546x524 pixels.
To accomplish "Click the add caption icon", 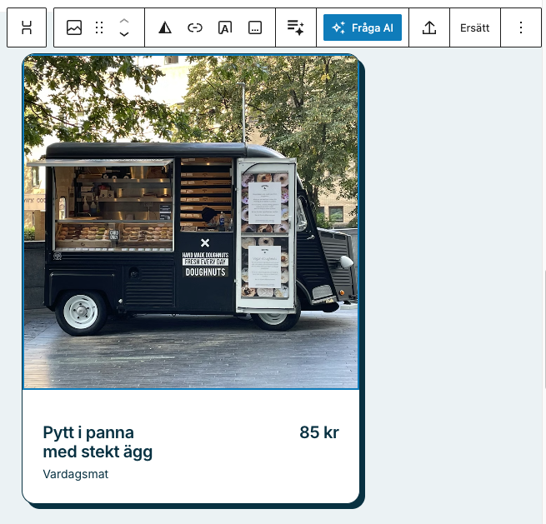I will 255,27.
